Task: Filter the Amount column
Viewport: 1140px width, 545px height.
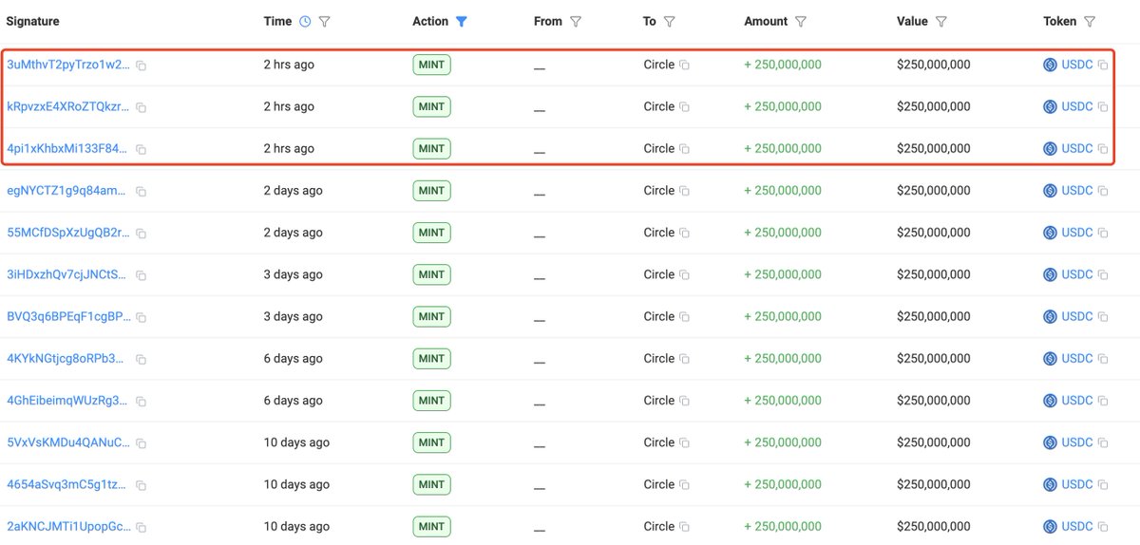Action: click(801, 21)
